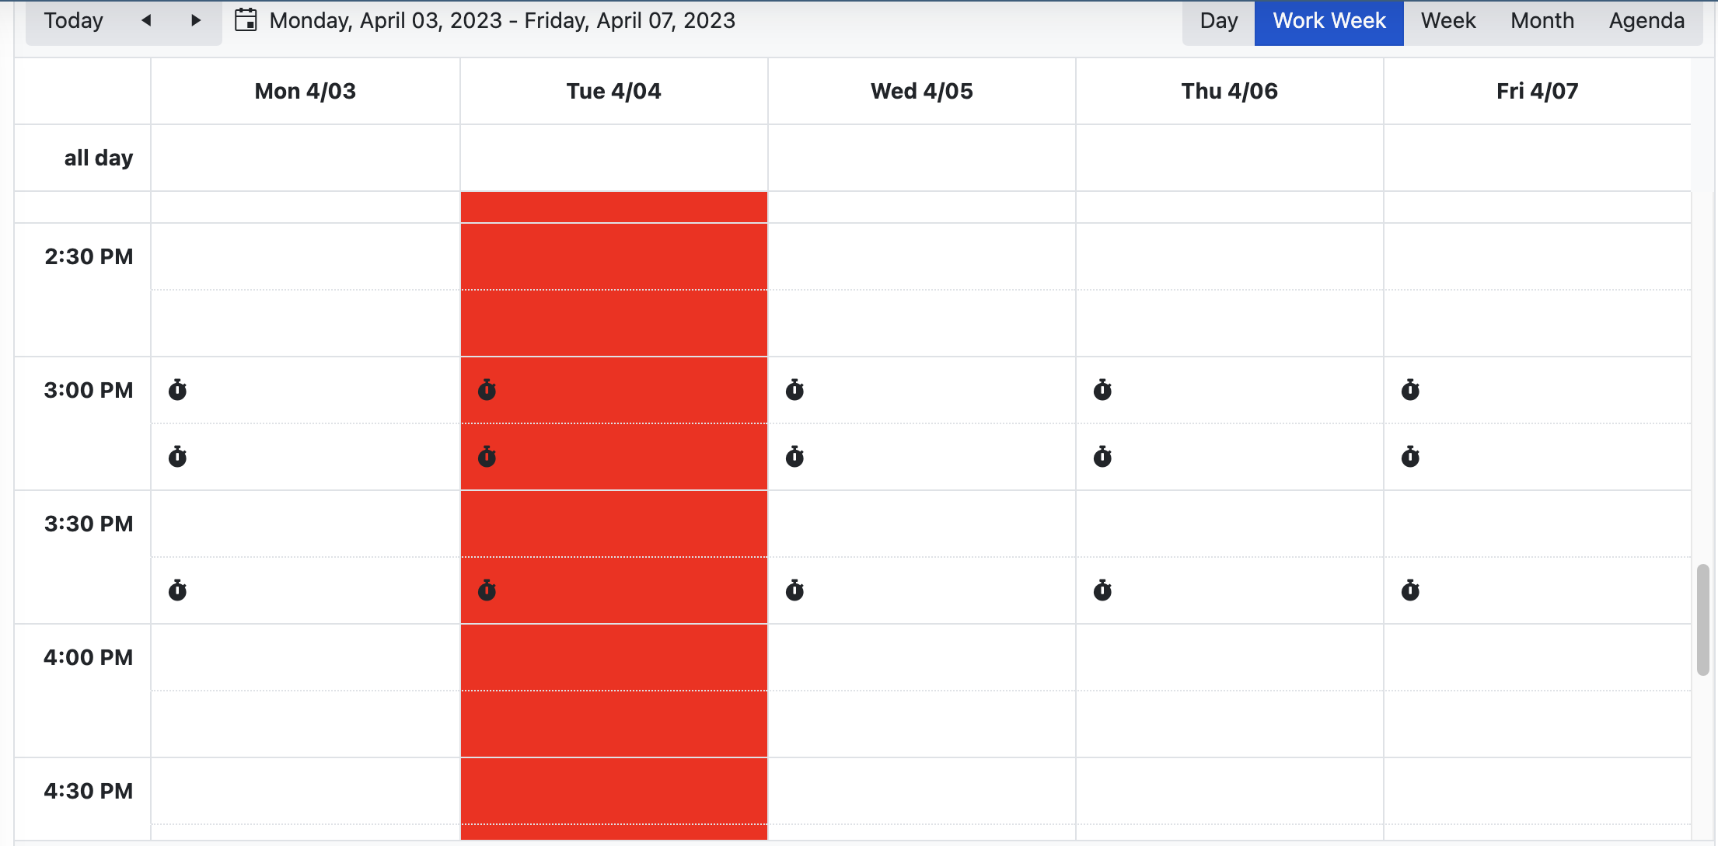Switch to Day view

point(1218,21)
